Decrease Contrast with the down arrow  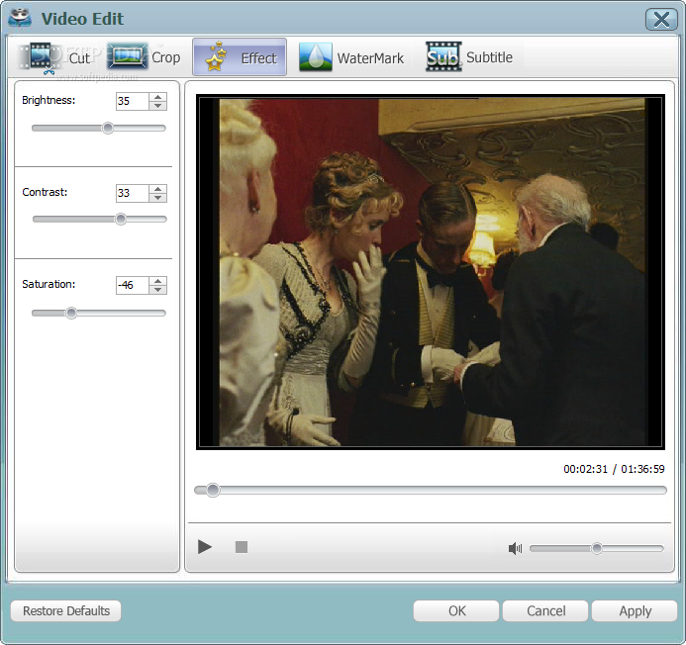point(158,198)
